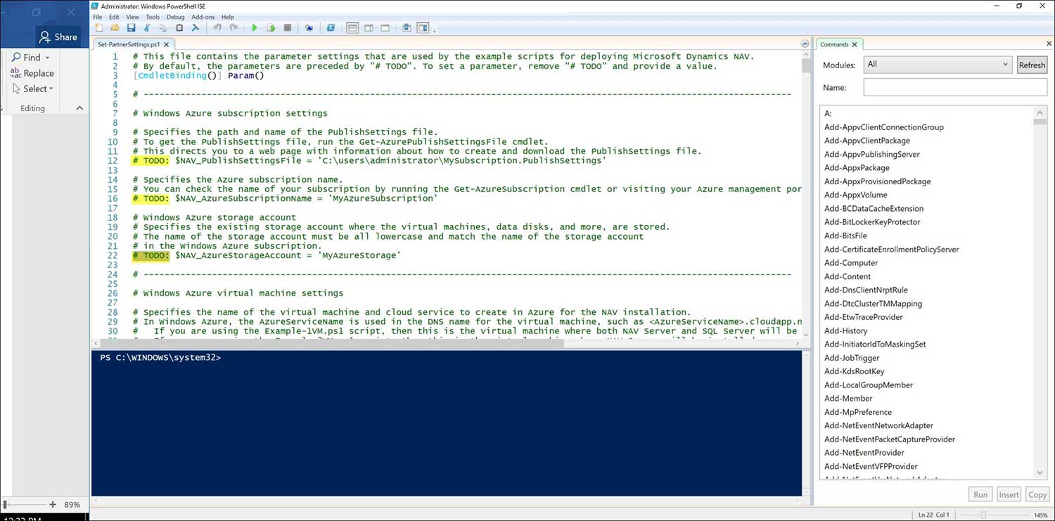Toggle Show Script Pane Right layout
1055x521 pixels.
tap(369, 27)
